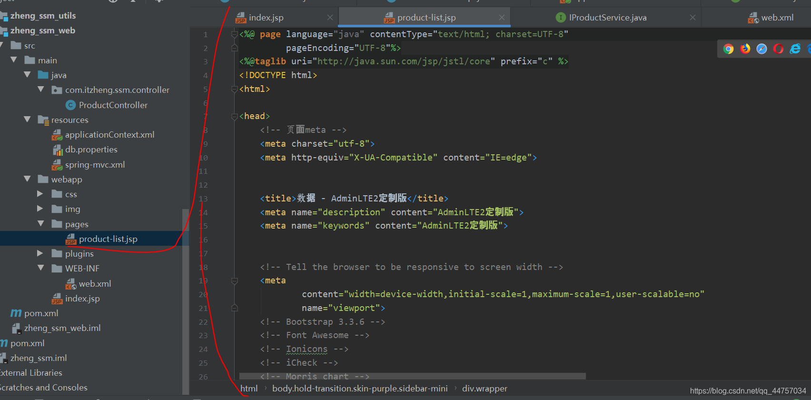
Task: Click the db.properties file icon
Action: 57,150
